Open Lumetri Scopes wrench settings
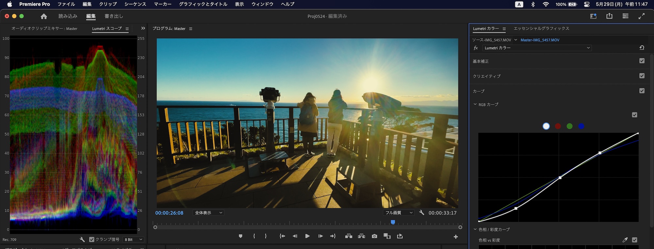 pos(82,240)
